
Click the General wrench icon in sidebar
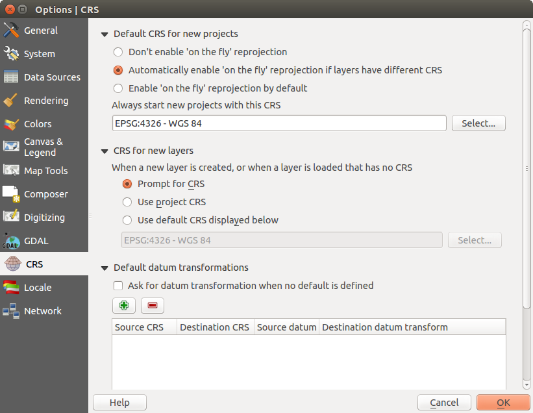[x=11, y=31]
